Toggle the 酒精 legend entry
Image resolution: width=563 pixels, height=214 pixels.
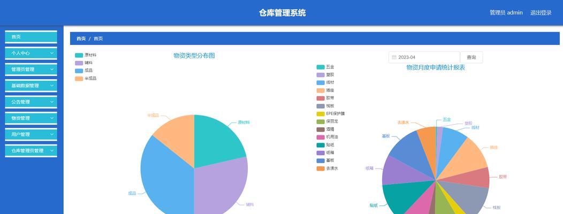pos(325,129)
